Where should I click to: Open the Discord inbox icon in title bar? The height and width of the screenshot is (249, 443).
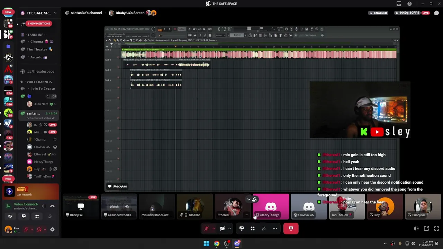(399, 4)
